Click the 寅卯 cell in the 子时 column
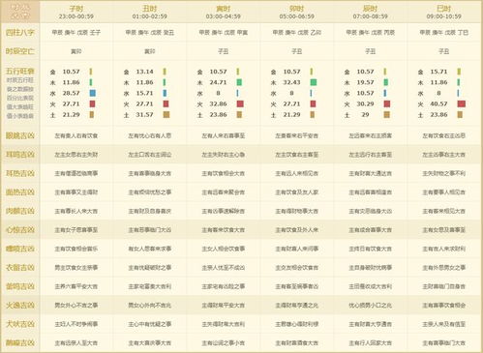The image size is (483, 353). point(76,51)
